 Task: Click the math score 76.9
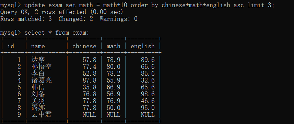(x=114, y=101)
